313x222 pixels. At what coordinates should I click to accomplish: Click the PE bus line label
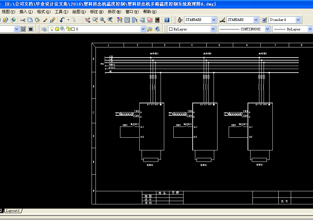pyautogui.click(x=111, y=71)
